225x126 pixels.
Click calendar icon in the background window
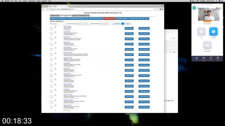click(x=173, y=38)
